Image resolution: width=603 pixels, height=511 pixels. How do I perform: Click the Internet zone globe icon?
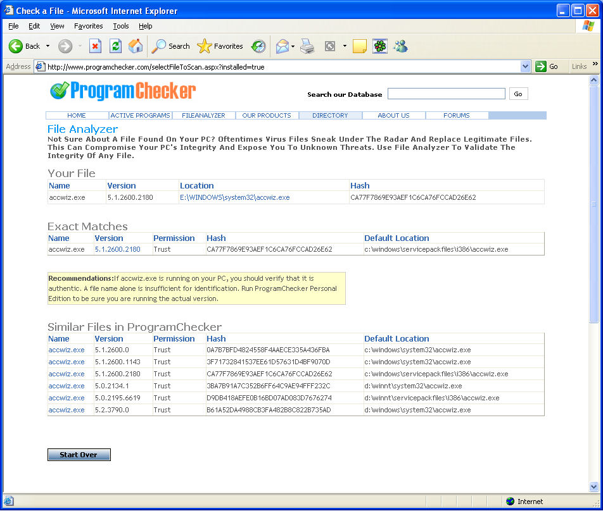(x=511, y=501)
